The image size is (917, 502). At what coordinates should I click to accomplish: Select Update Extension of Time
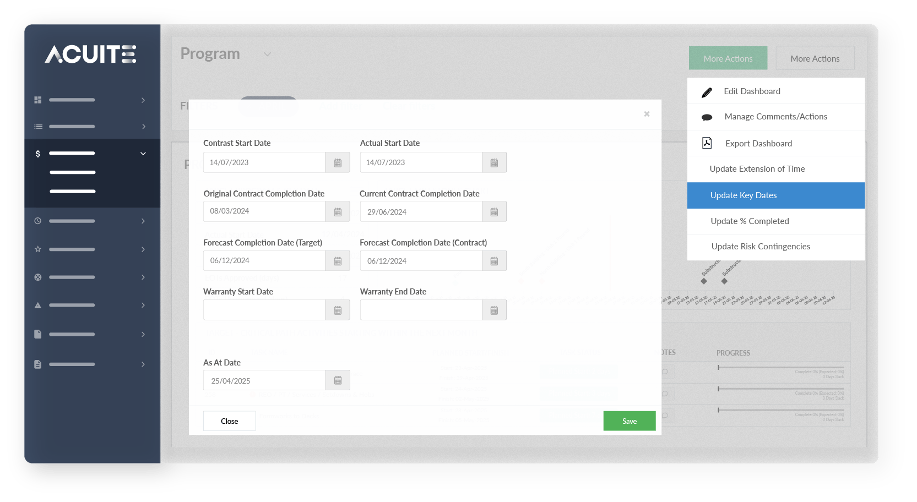point(776,169)
